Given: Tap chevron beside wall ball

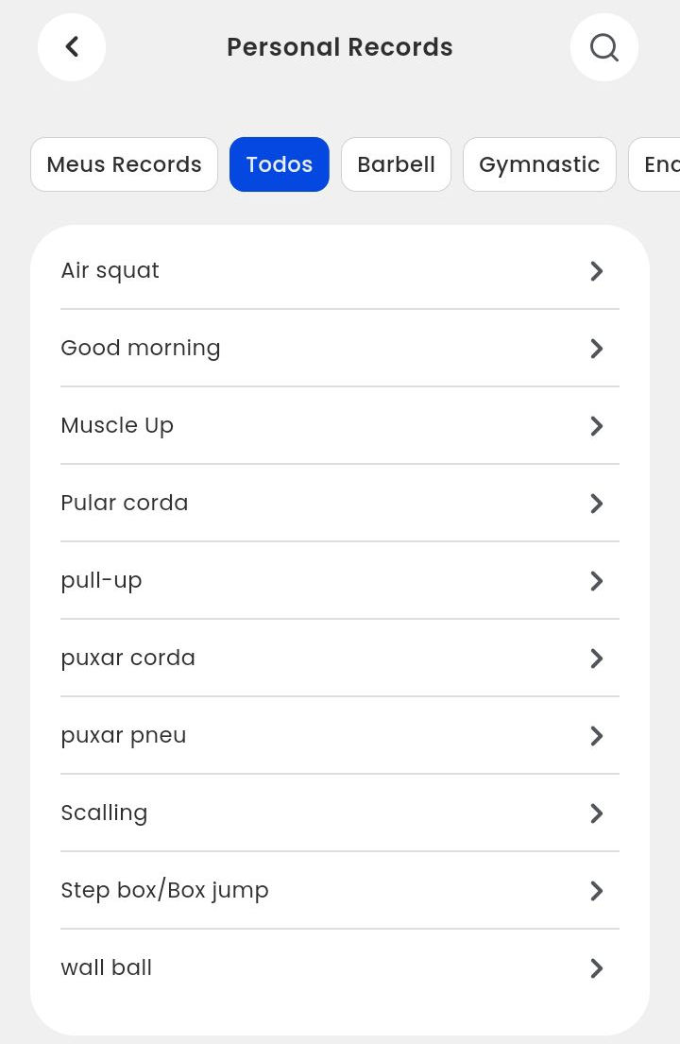Looking at the screenshot, I should [596, 968].
